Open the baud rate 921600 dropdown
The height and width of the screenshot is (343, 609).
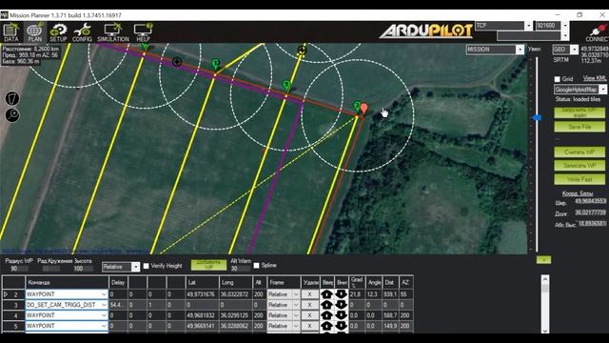click(565, 26)
